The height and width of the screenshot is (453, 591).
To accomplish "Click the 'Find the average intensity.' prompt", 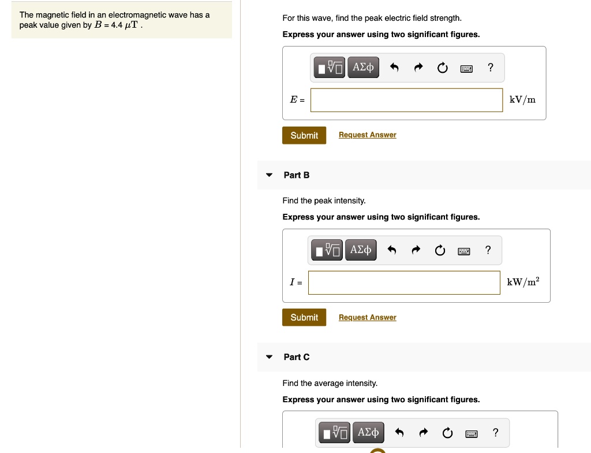I will 330,383.
